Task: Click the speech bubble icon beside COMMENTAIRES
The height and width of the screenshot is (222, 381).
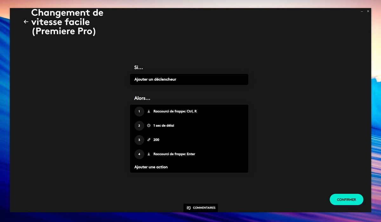Action: point(189,208)
